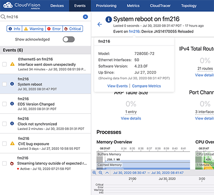The height and width of the screenshot is (195, 214).
Task: Click the CPU Utilization graph
Action: [205, 157]
